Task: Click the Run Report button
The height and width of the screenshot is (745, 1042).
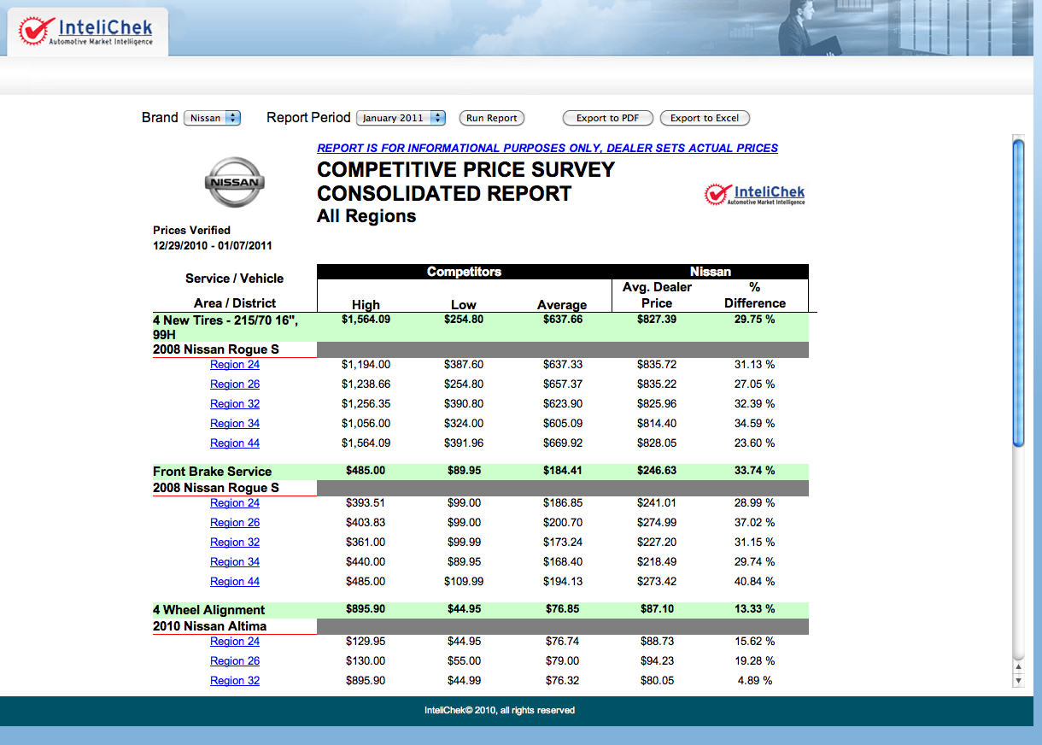Action: click(492, 118)
